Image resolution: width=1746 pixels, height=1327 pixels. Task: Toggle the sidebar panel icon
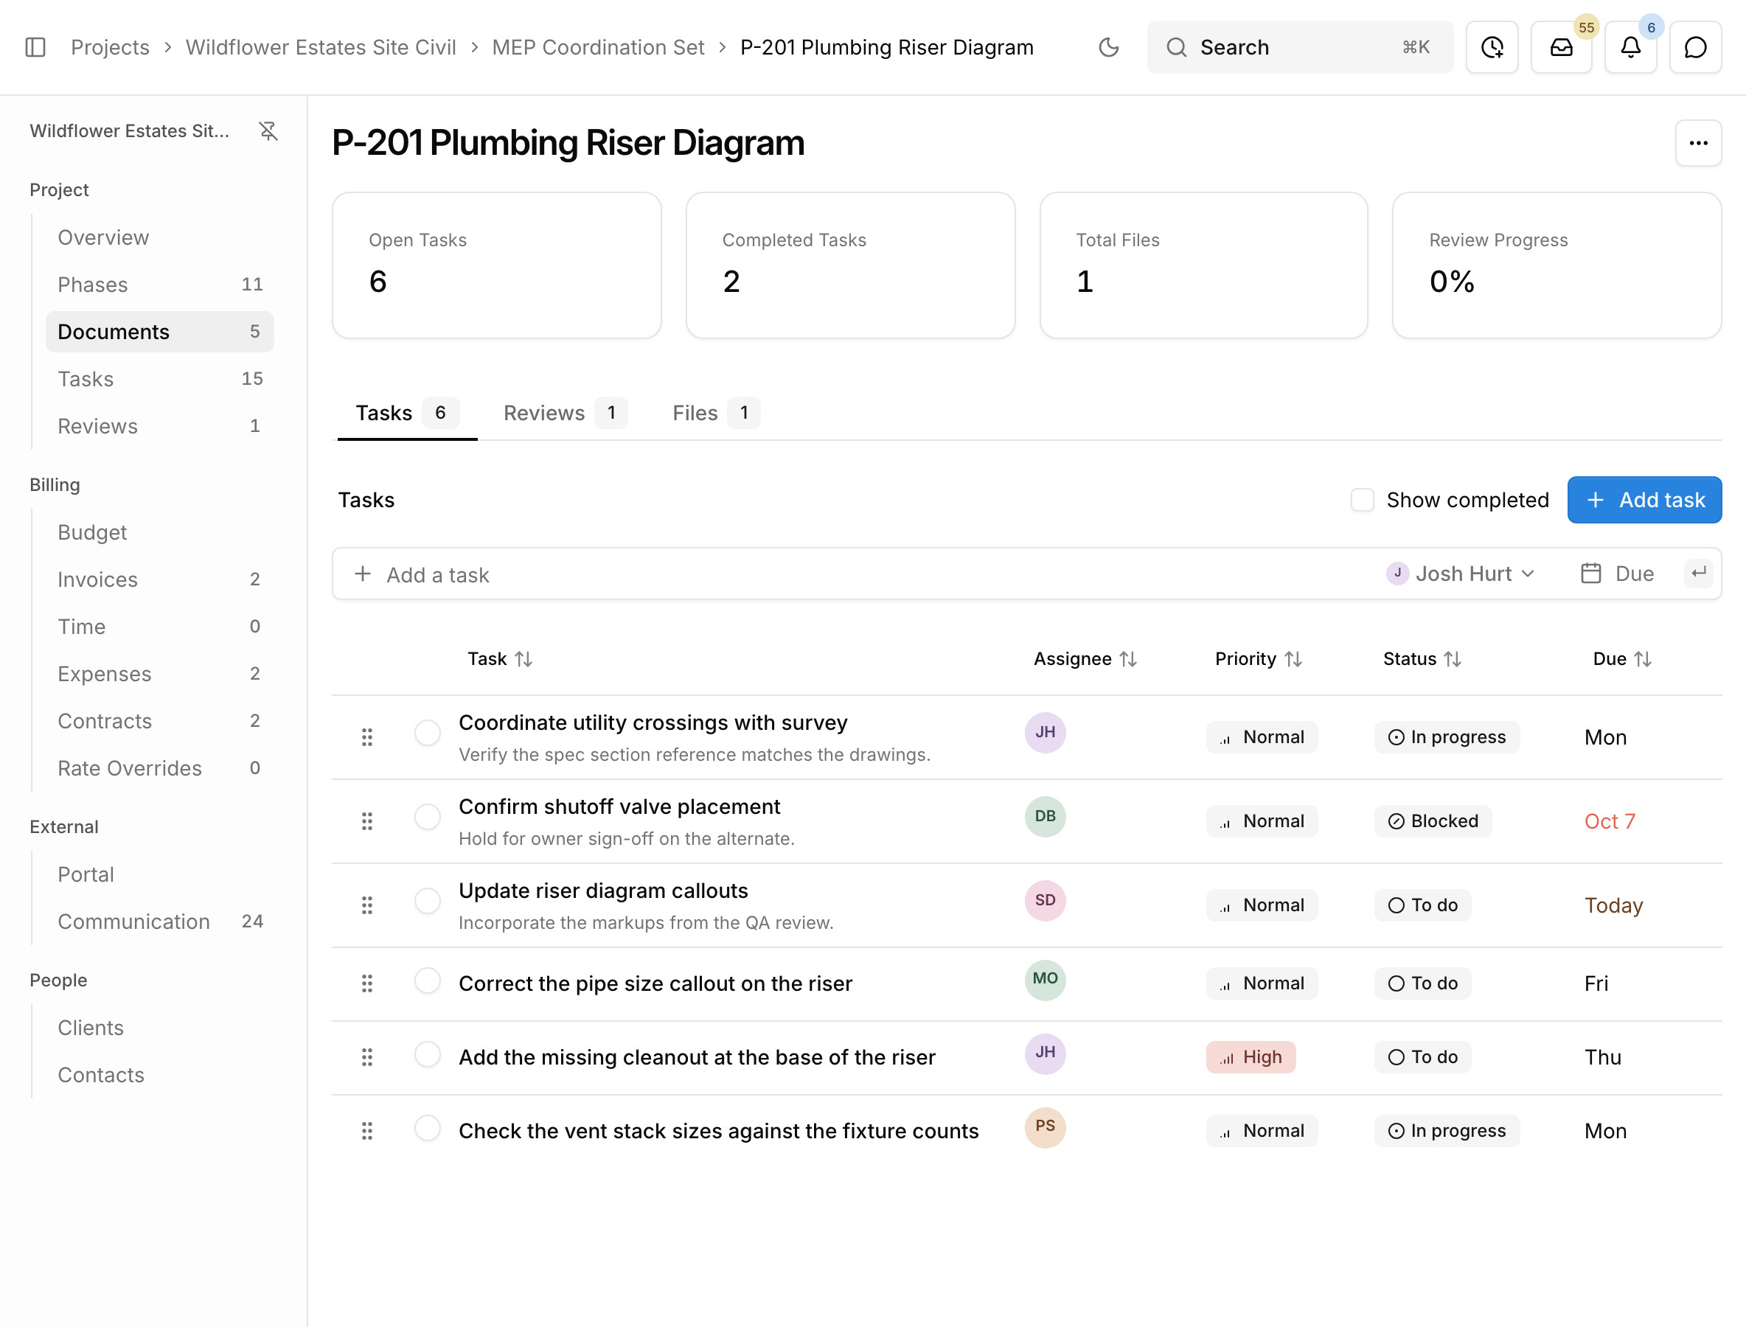click(35, 47)
